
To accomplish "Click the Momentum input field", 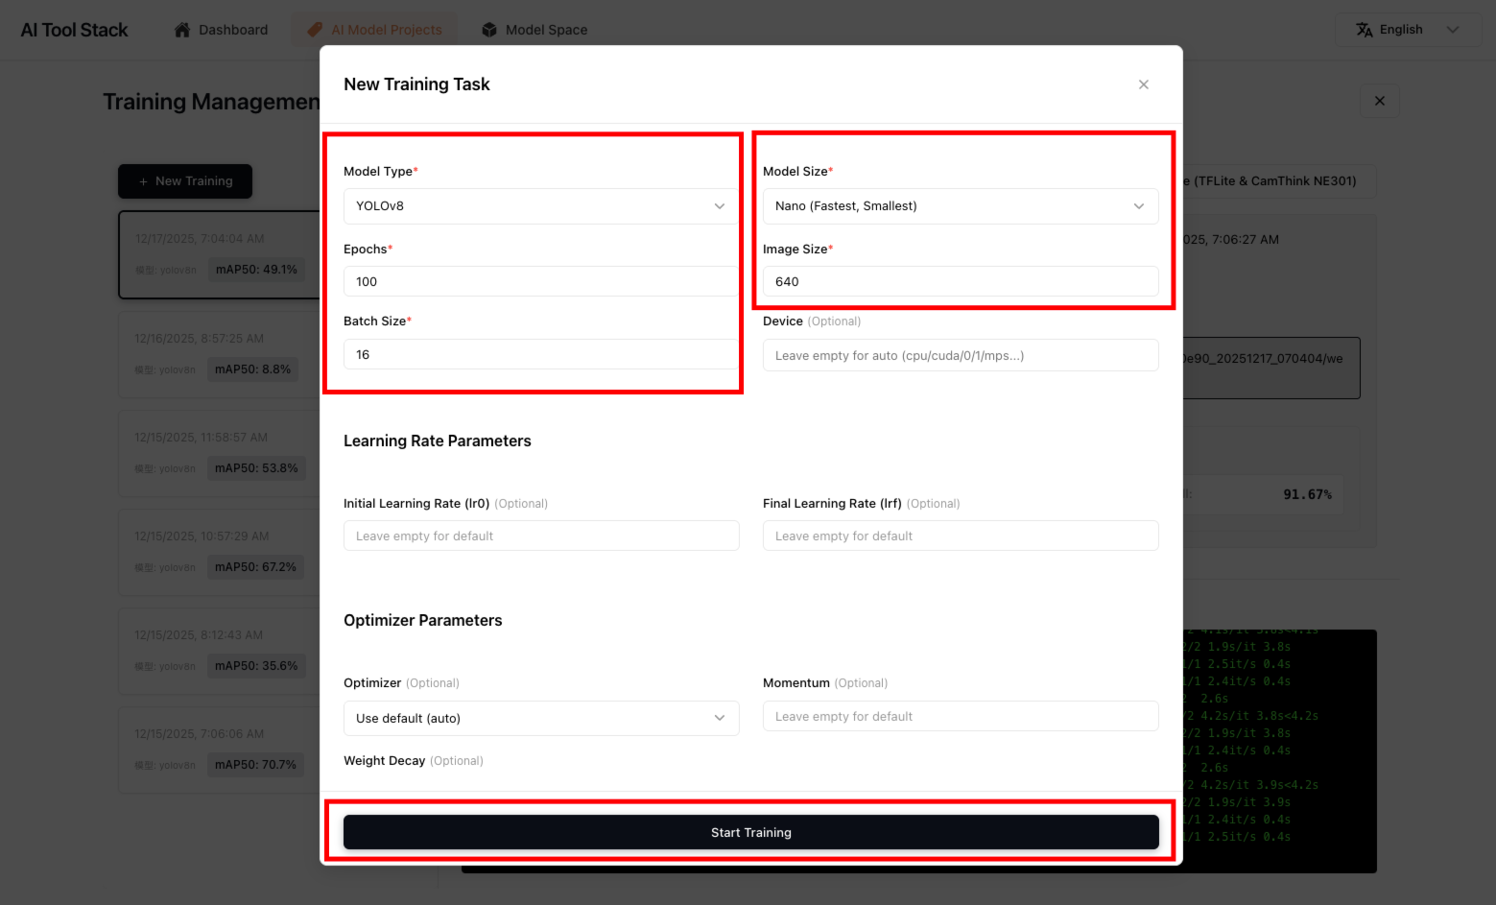I will (960, 717).
